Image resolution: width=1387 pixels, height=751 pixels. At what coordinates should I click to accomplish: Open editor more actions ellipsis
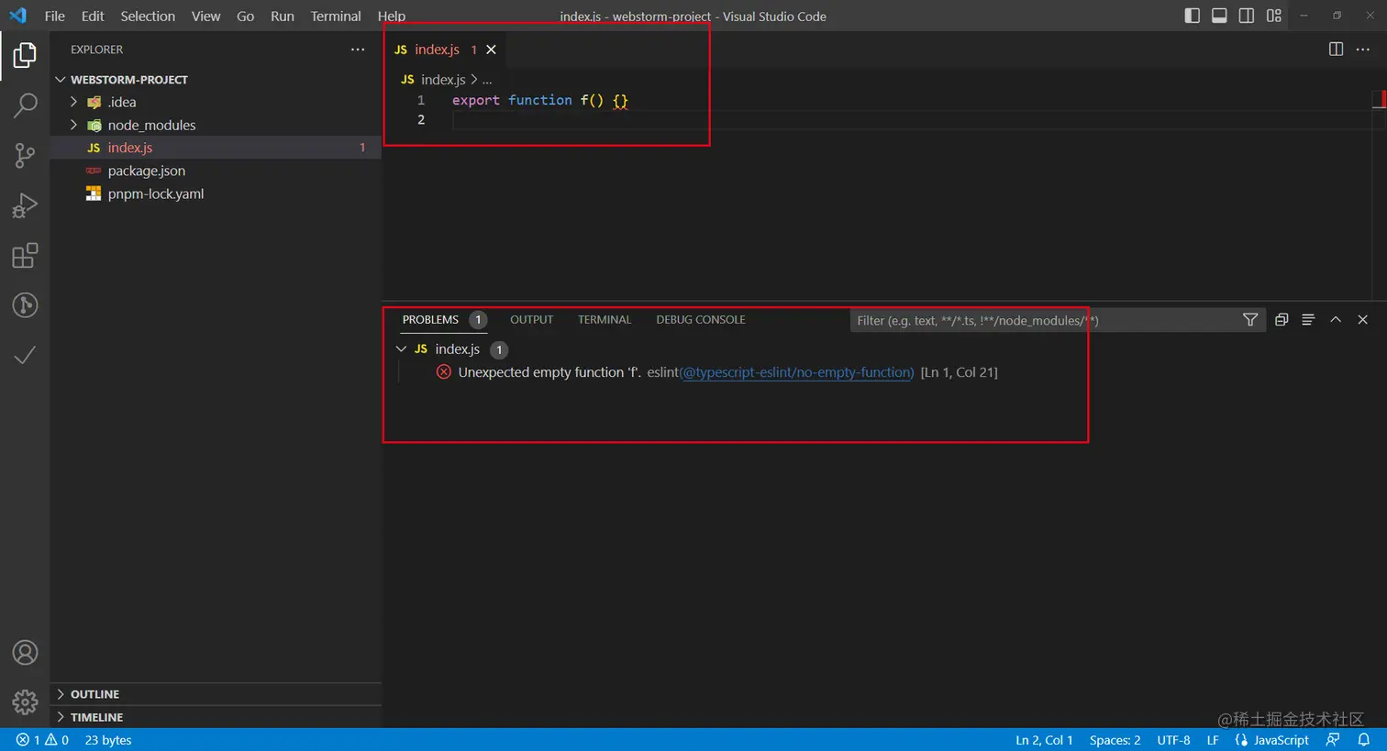click(1363, 50)
